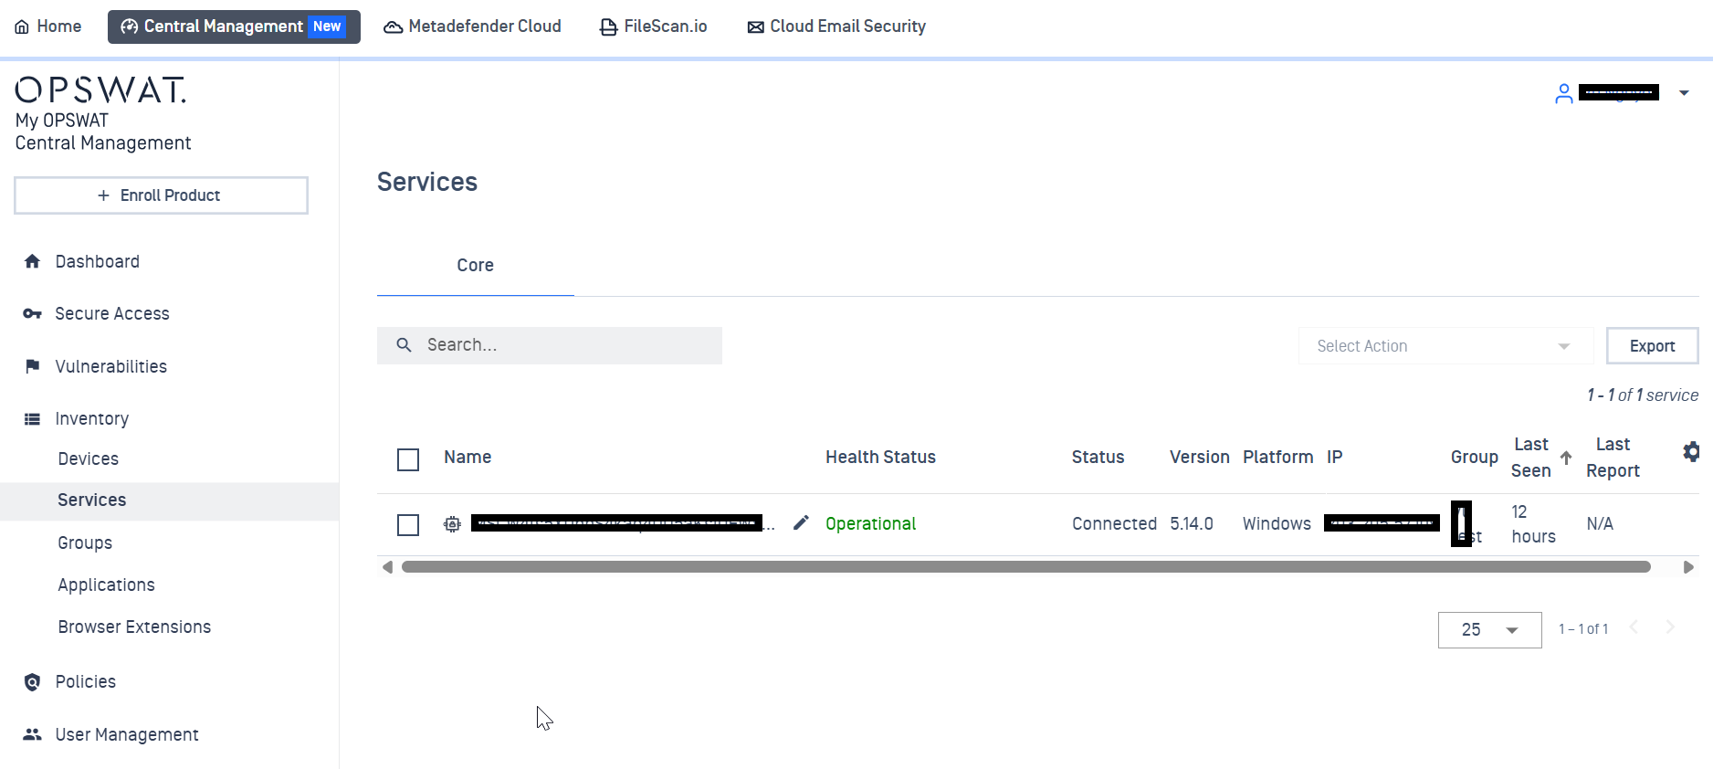
Task: Click the search magnifier icon
Action: point(404,345)
